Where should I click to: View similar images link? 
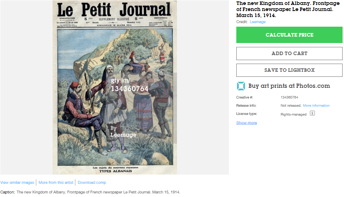click(x=17, y=182)
